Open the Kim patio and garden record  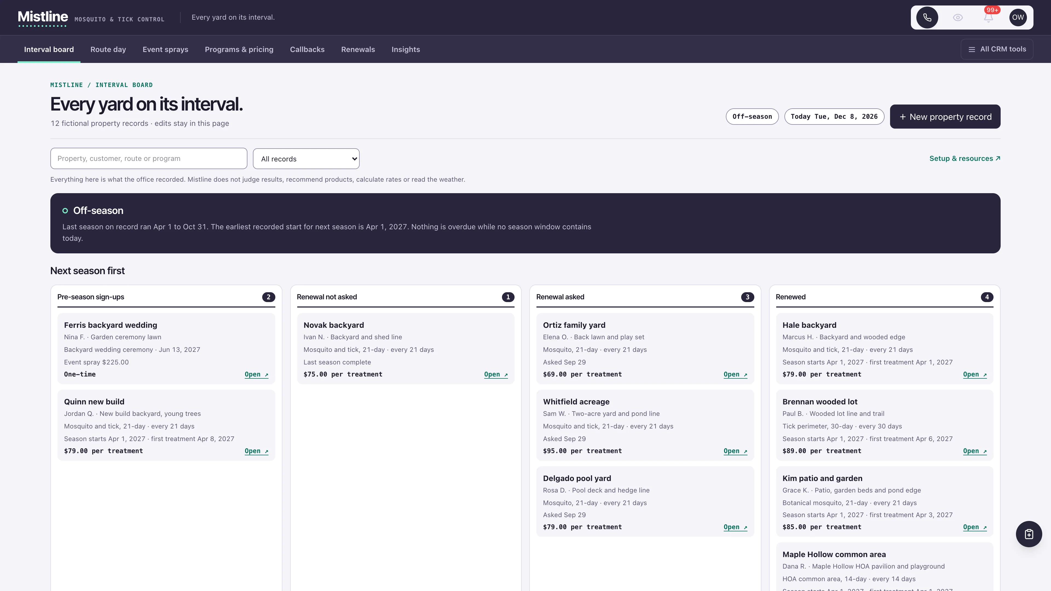click(975, 527)
